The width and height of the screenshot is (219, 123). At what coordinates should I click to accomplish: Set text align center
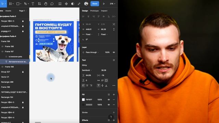(87, 85)
